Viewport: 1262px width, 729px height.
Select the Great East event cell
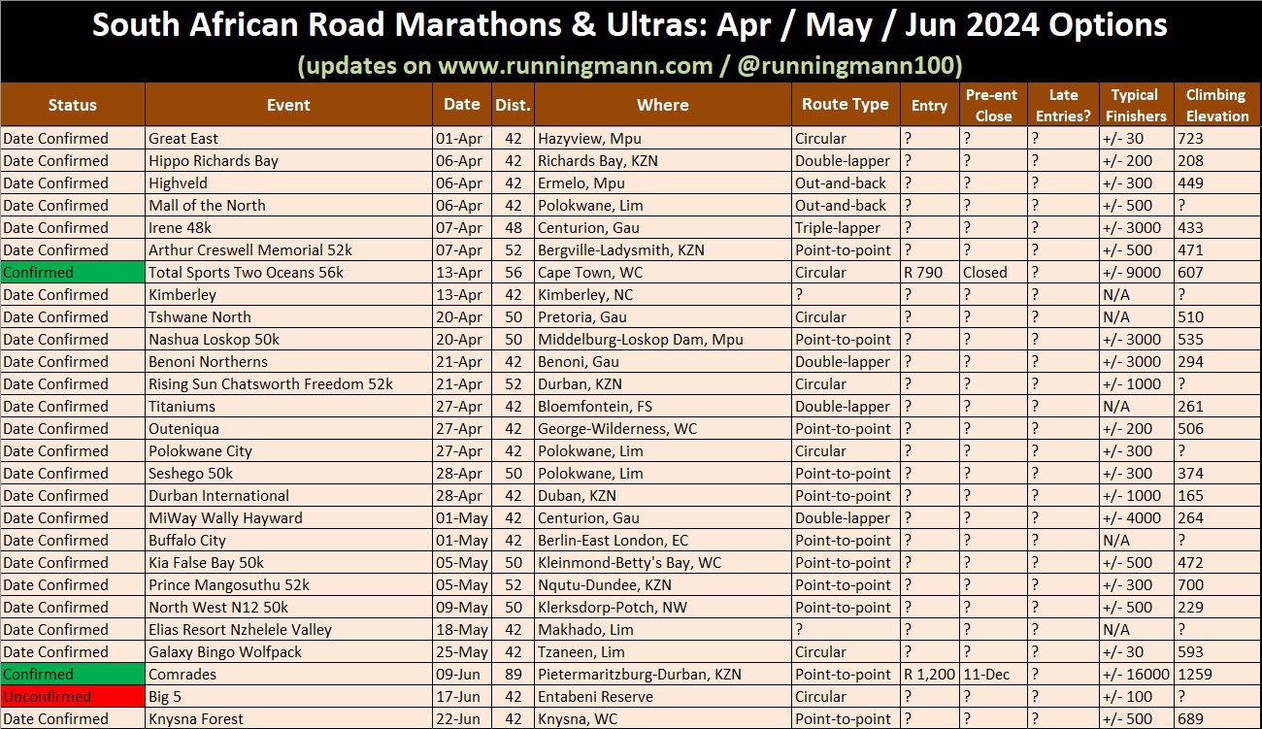(x=288, y=139)
